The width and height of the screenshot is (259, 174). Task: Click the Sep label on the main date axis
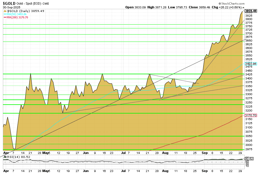(204, 153)
